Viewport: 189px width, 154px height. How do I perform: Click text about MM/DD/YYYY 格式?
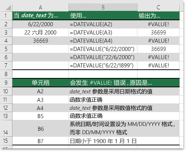(122, 128)
